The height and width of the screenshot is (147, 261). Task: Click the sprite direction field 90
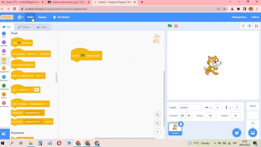pos(235,116)
